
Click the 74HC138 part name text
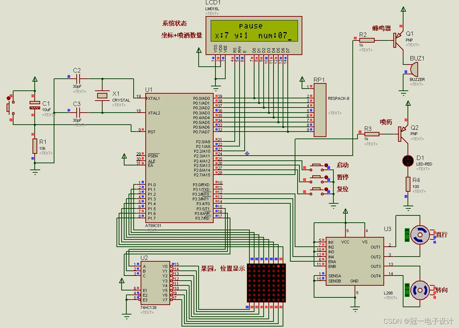[x=148, y=308]
